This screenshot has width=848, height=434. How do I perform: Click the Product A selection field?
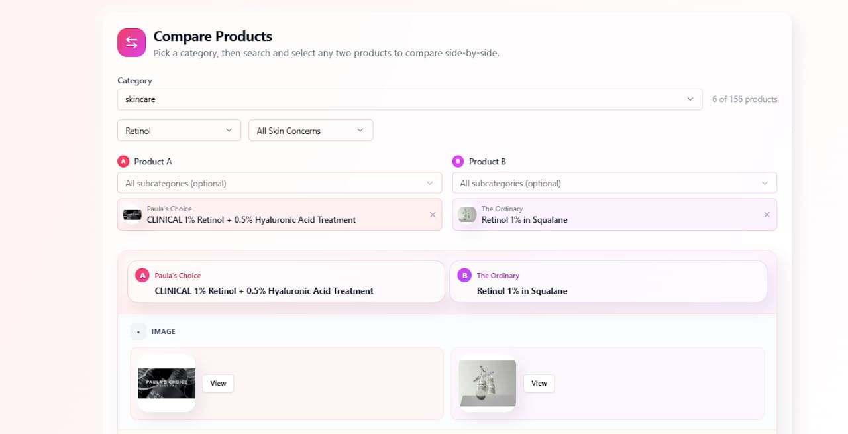pos(280,215)
